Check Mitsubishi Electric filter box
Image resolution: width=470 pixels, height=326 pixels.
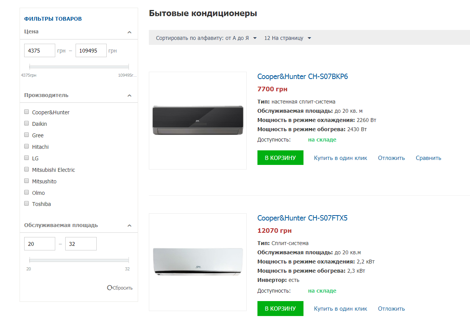(26, 170)
